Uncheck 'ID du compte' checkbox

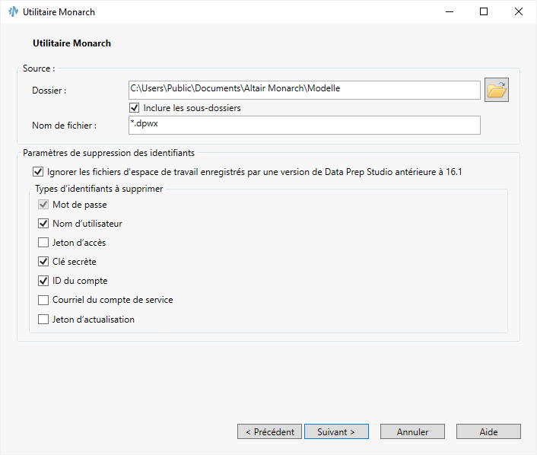[x=43, y=281]
